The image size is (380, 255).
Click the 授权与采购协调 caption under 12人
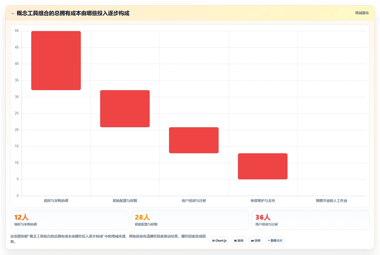click(25, 224)
